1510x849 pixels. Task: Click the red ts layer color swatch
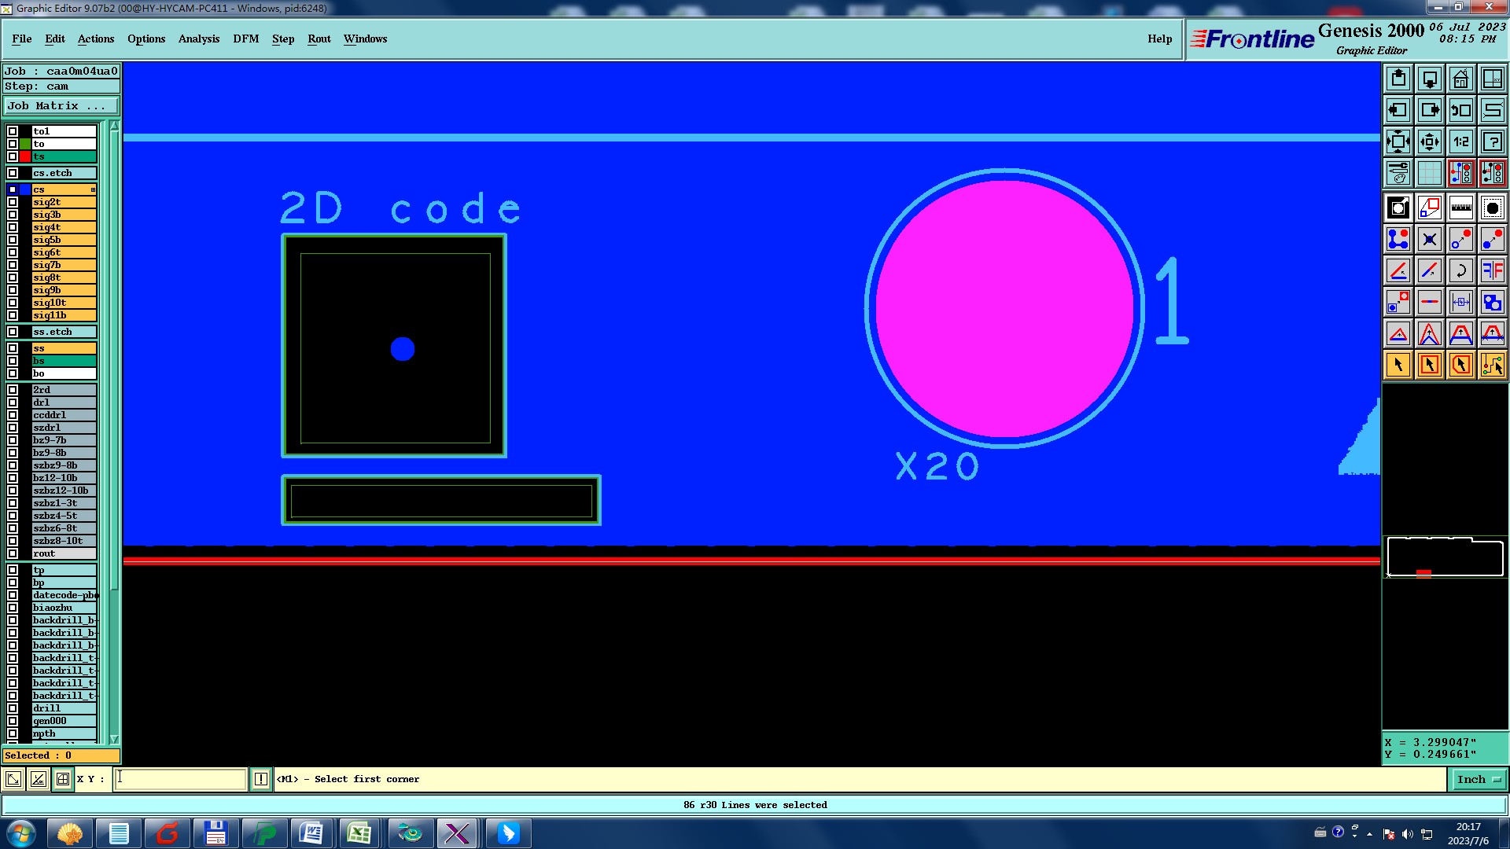coord(25,156)
